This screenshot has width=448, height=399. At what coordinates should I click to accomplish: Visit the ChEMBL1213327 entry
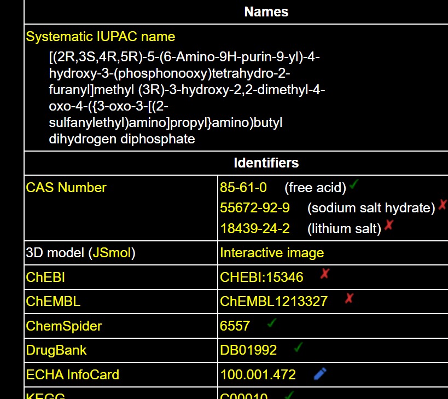point(274,301)
